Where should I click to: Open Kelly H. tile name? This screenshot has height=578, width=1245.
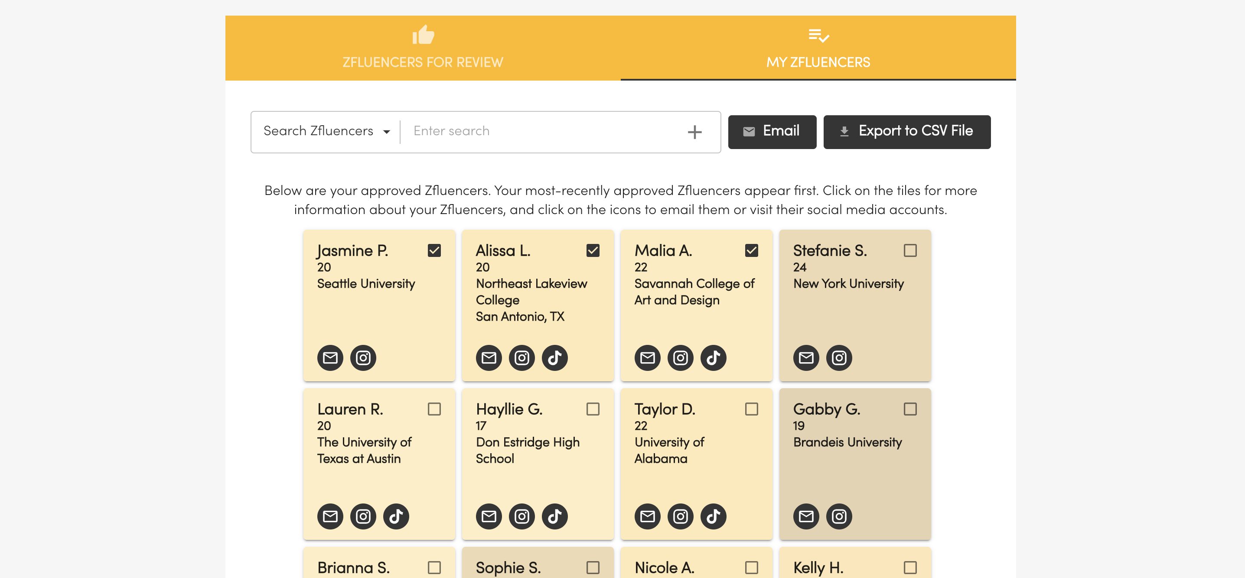point(818,568)
